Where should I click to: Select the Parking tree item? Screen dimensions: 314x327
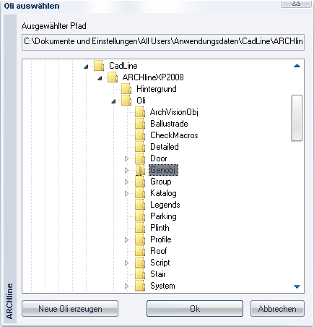163,216
